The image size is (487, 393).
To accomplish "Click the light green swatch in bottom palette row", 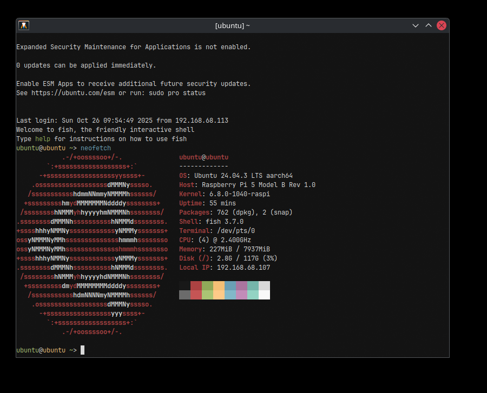I will tap(207, 295).
